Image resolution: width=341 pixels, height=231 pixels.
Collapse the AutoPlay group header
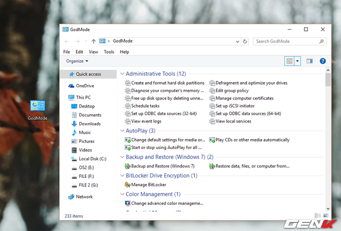(x=121, y=130)
